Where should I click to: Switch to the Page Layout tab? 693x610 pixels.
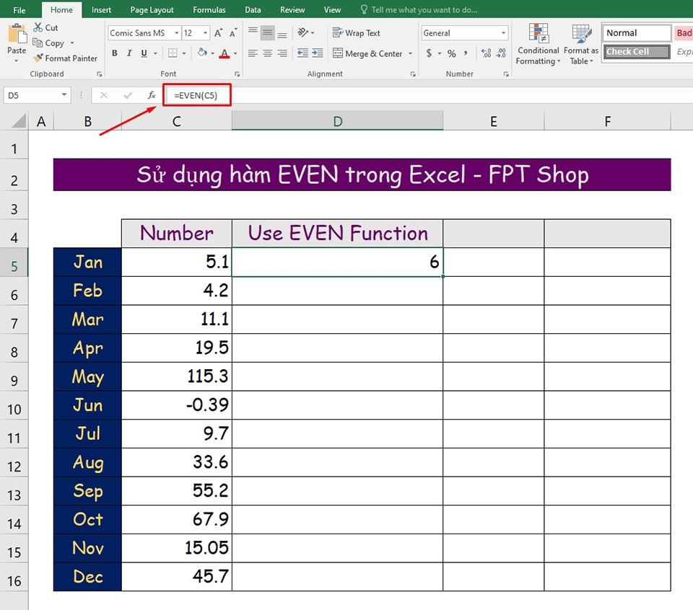[x=152, y=9]
